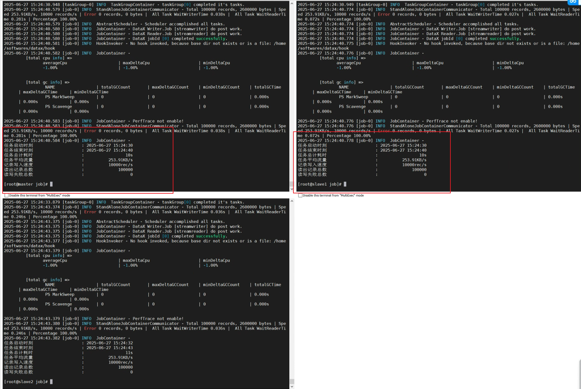Click 'PS MarkSweep' row name in master terminal
The width and height of the screenshot is (581, 389).
tap(60, 97)
